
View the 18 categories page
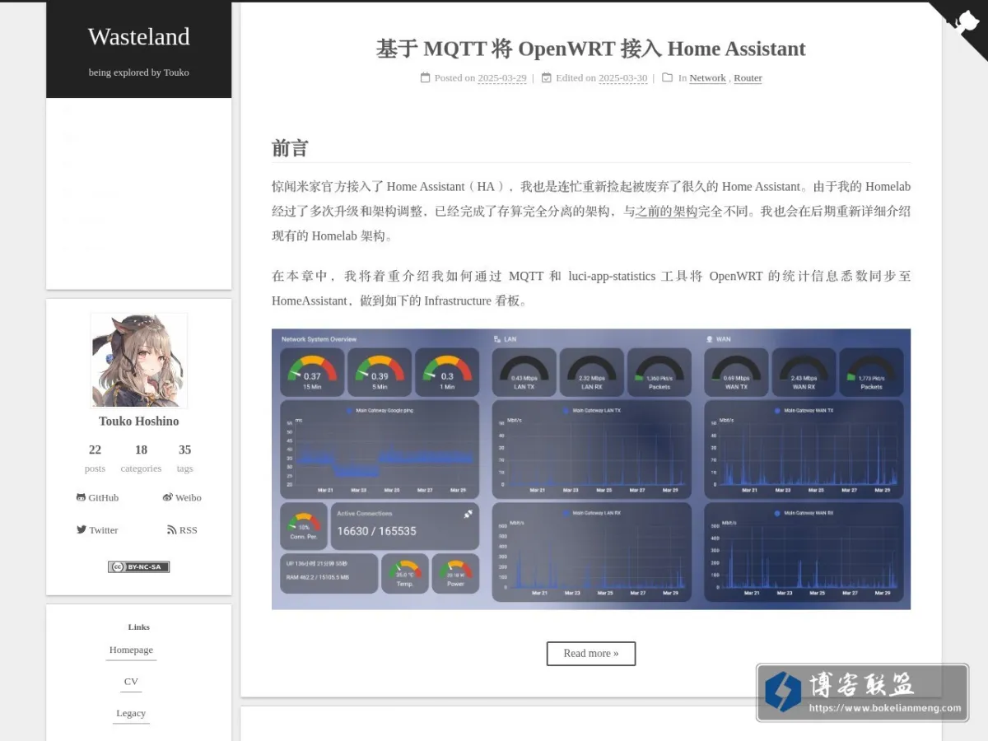click(141, 458)
